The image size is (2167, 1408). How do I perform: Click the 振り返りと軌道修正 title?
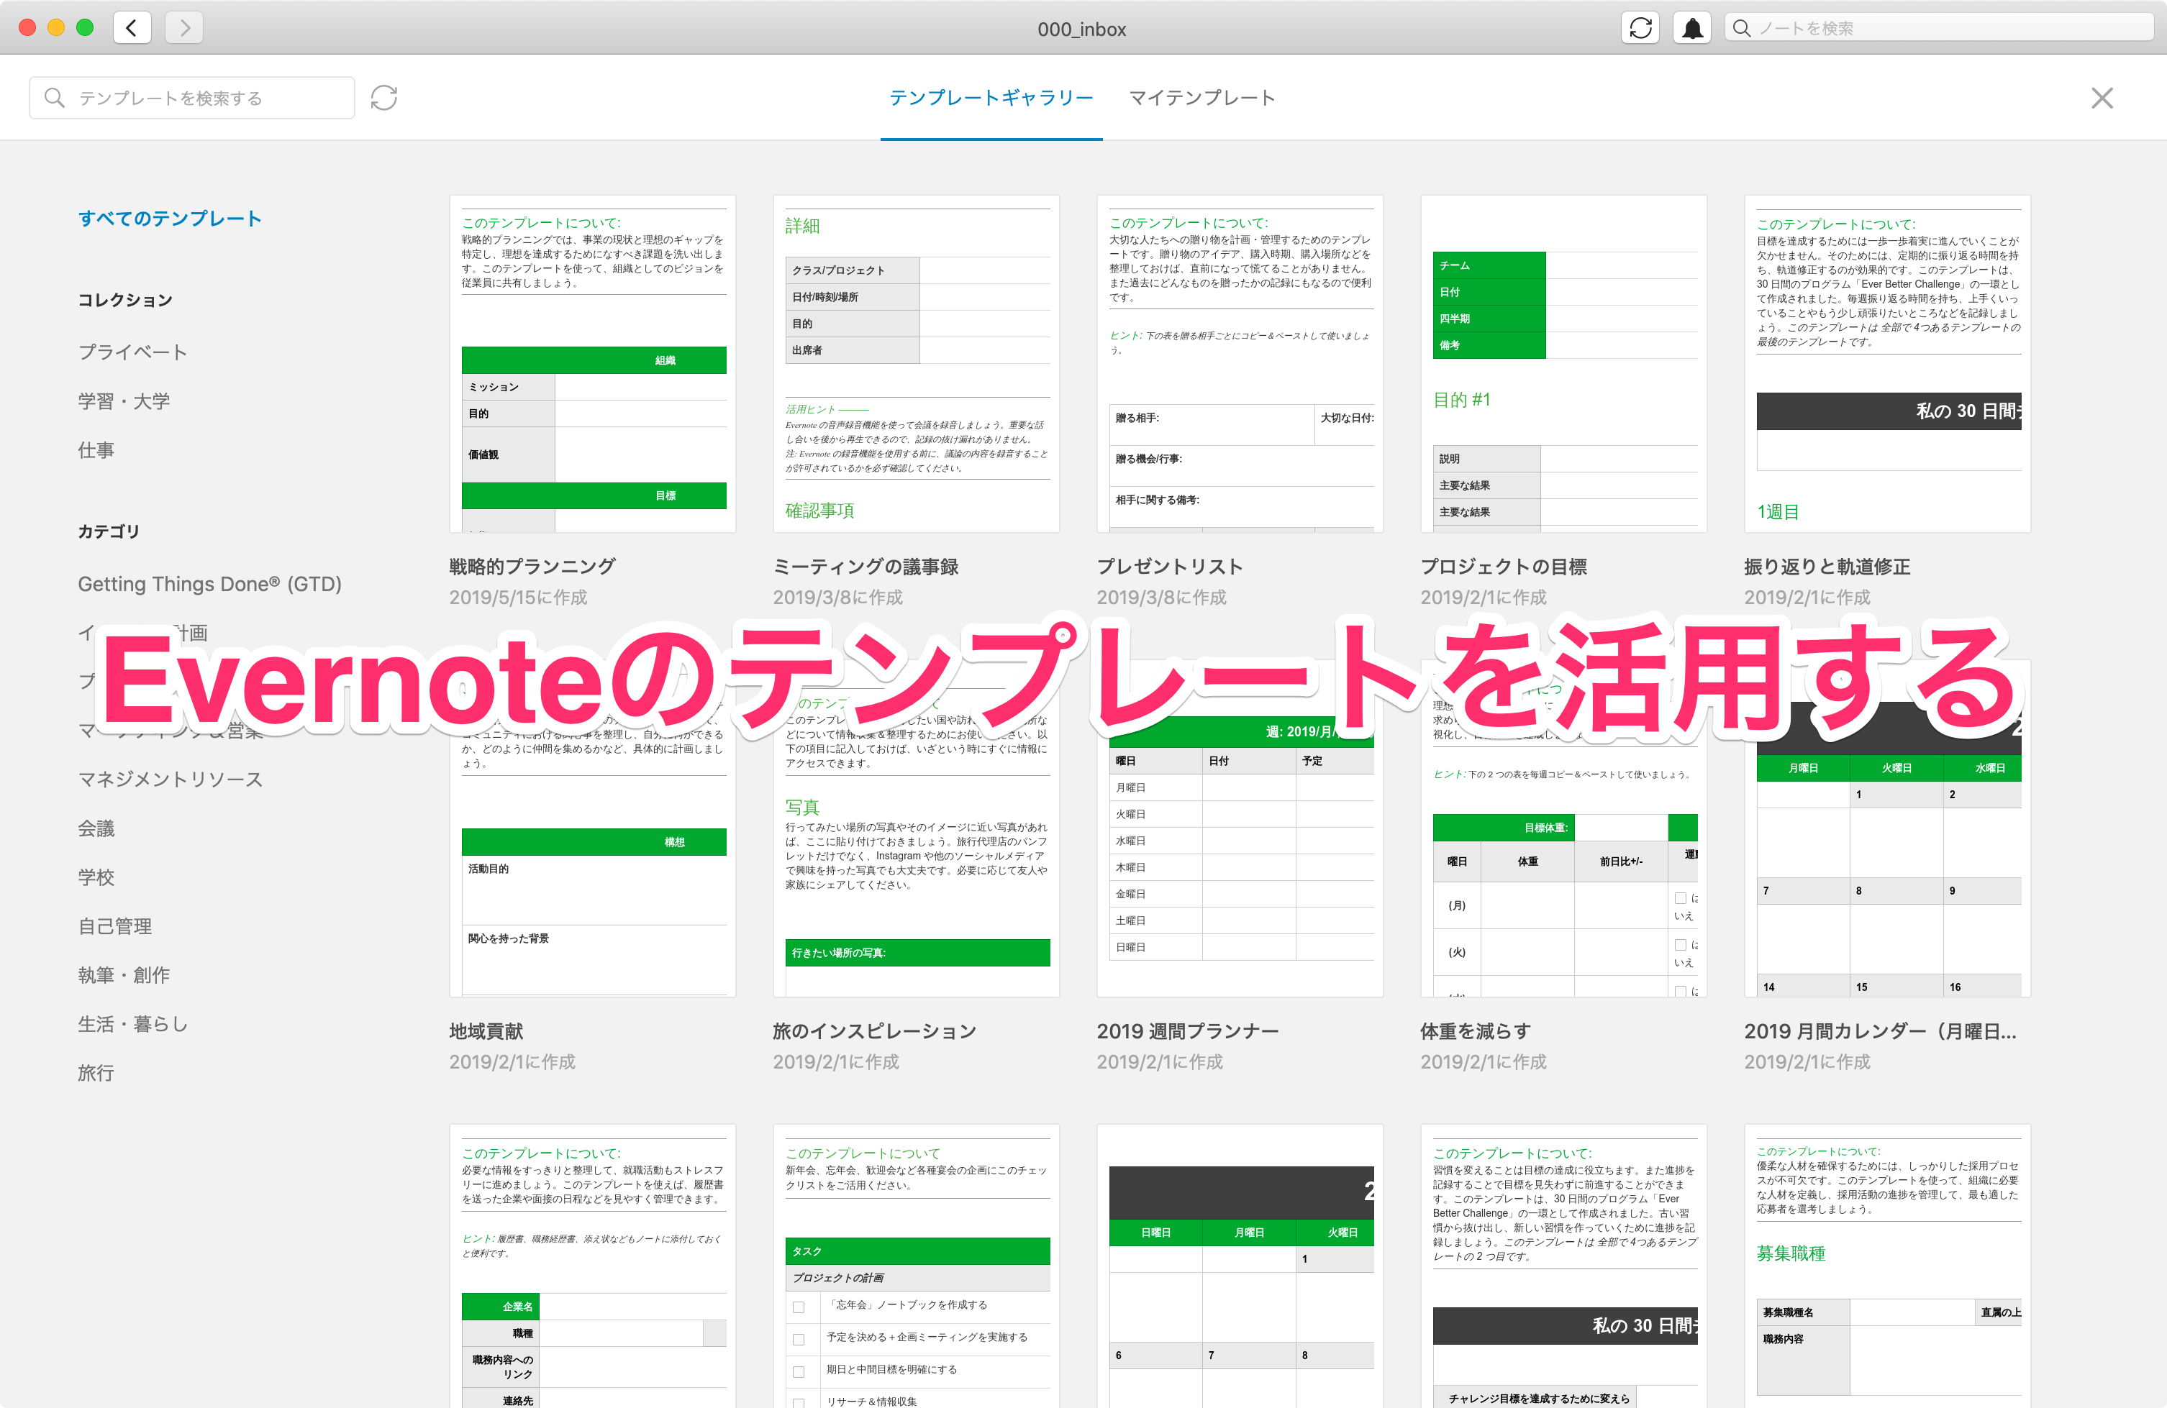pyautogui.click(x=1827, y=566)
